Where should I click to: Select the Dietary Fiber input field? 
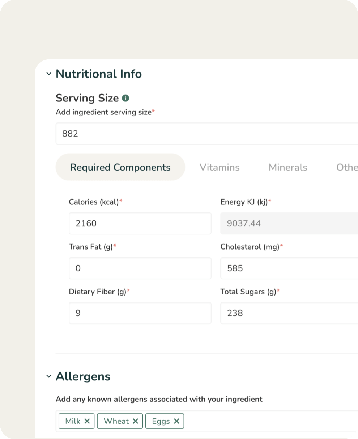point(140,313)
